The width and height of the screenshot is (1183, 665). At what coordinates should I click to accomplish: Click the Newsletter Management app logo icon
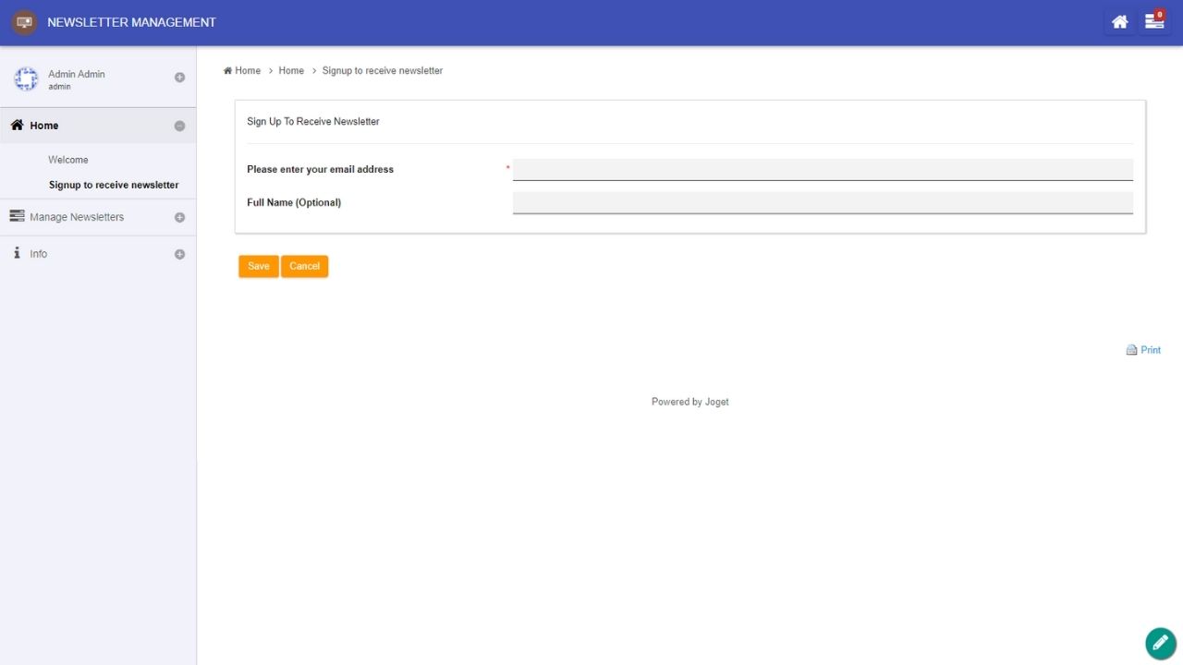tap(24, 22)
